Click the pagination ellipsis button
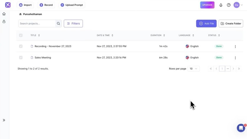247x139 pixels. (x=228, y=69)
